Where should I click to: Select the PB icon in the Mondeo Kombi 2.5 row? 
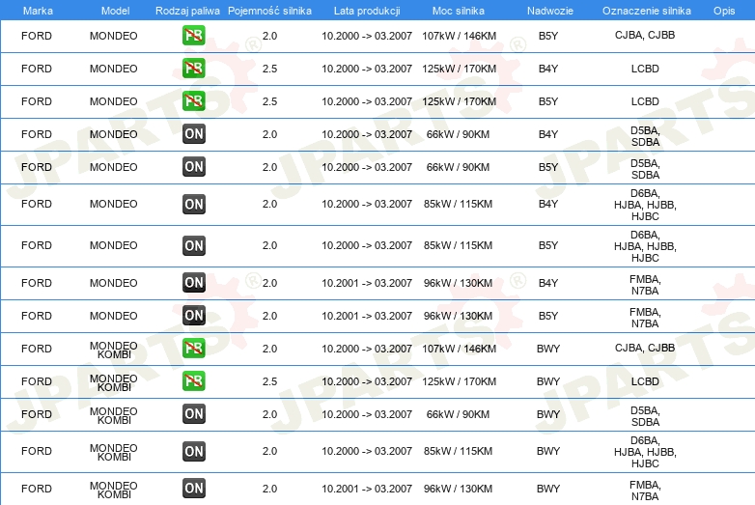click(193, 380)
